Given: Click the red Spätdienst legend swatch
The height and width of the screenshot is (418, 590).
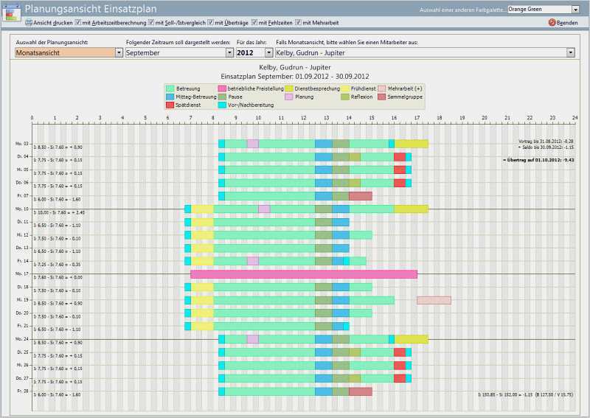Looking at the screenshot, I should coord(170,105).
